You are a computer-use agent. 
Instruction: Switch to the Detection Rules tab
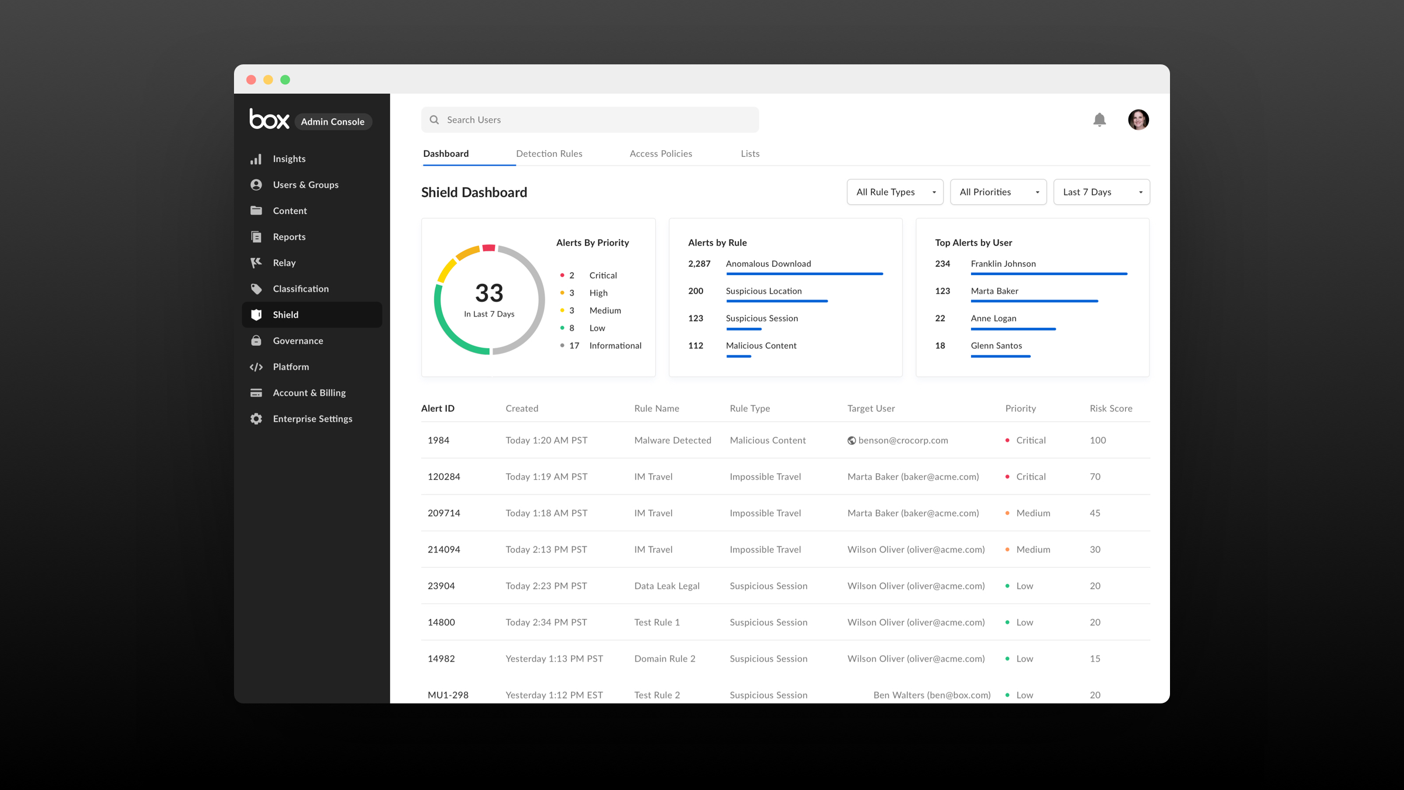pos(549,154)
